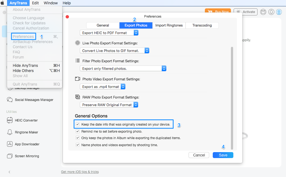Open the user account avatar icon
Viewport: 286px width, 177px height.
[279, 12]
